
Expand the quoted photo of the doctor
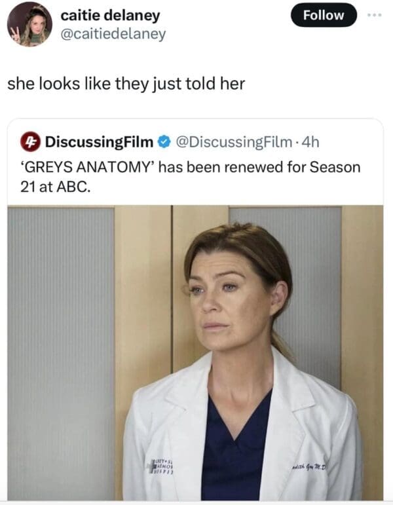pyautogui.click(x=195, y=352)
